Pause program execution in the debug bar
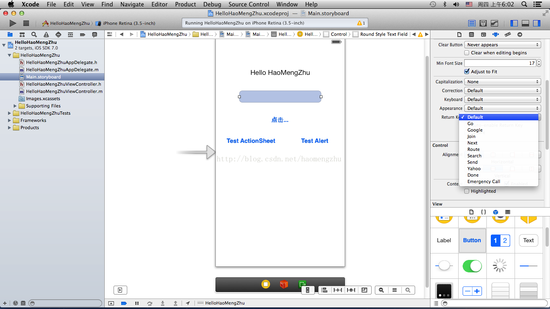The image size is (550, 309). click(x=137, y=303)
